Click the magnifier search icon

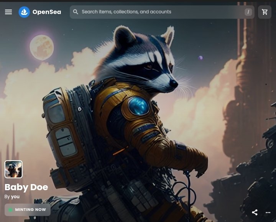(76, 12)
